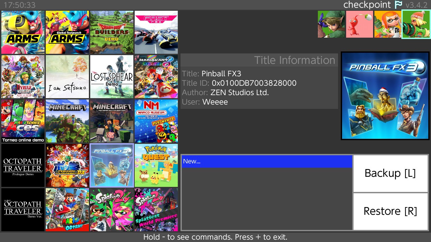Click the large Pinball FX3 cover art
The image size is (431, 242).
pyautogui.click(x=385, y=95)
